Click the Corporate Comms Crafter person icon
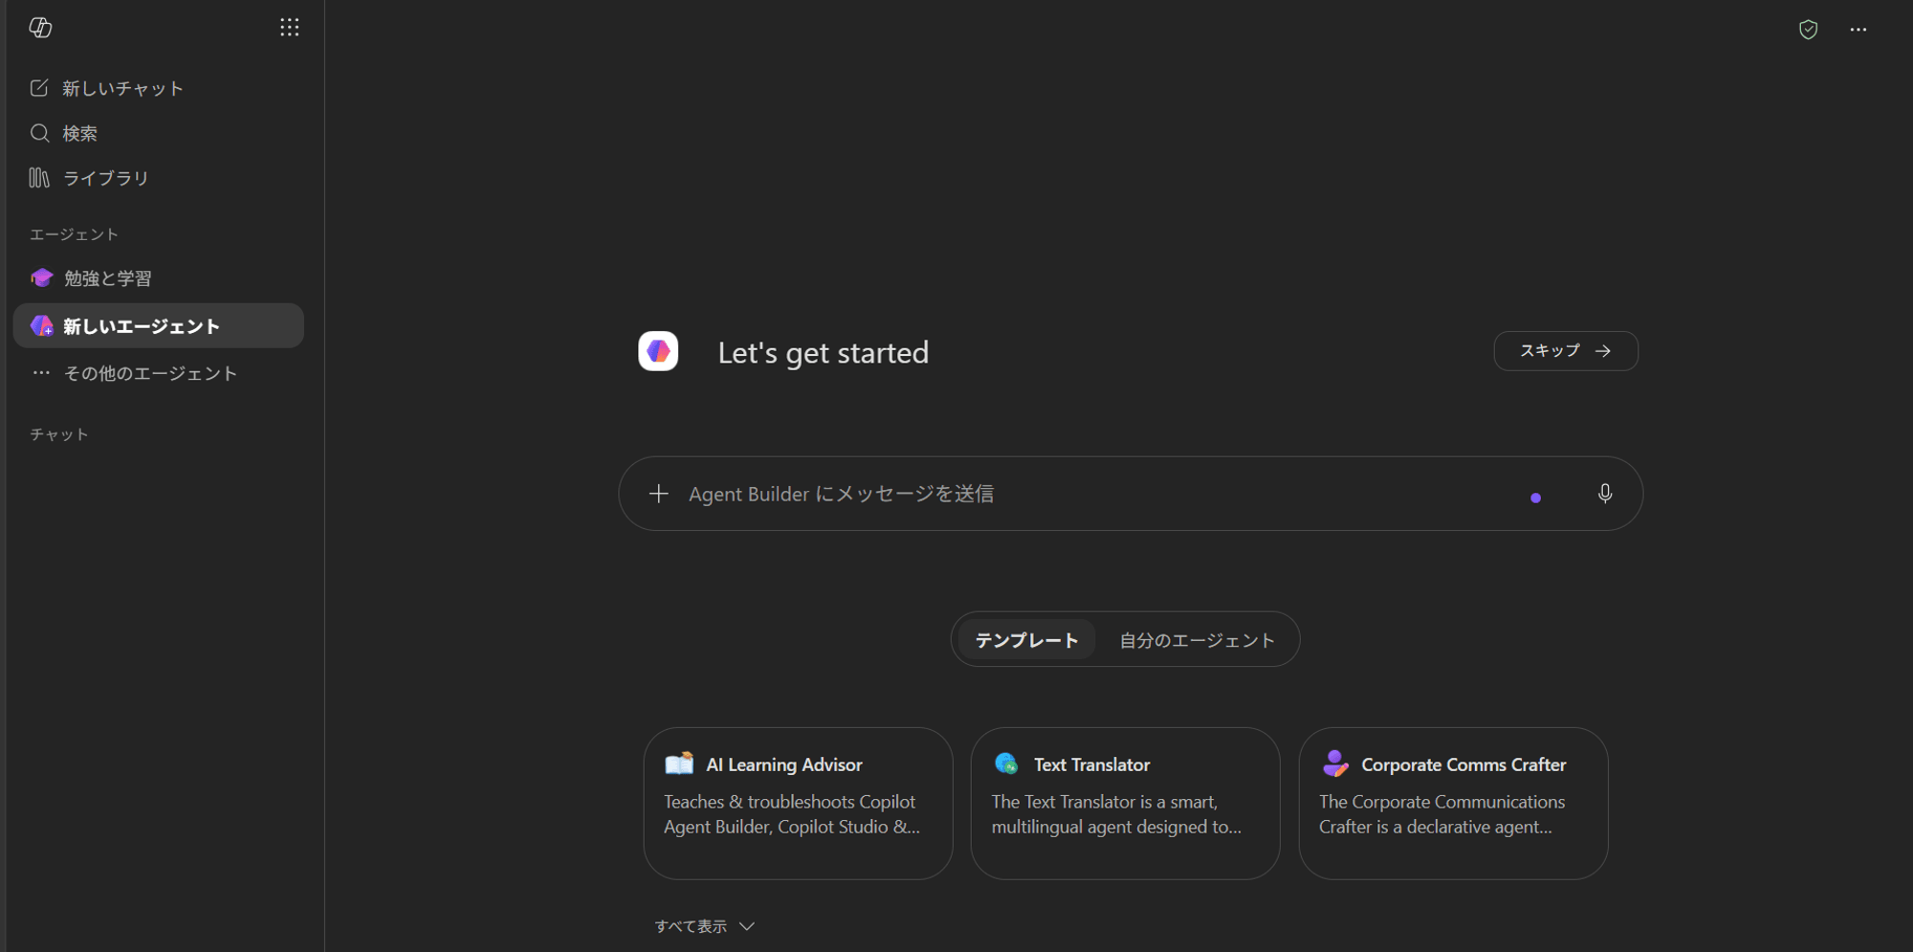Screen dimensions: 1913x952 pos(1335,764)
